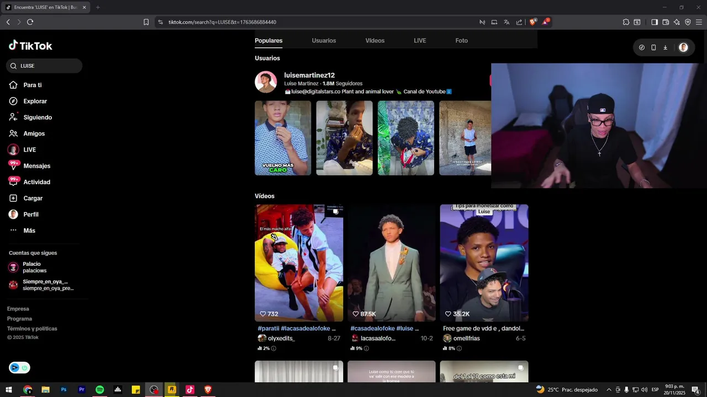Open LIVE from the sidebar
This screenshot has height=397, width=707.
coord(23,150)
